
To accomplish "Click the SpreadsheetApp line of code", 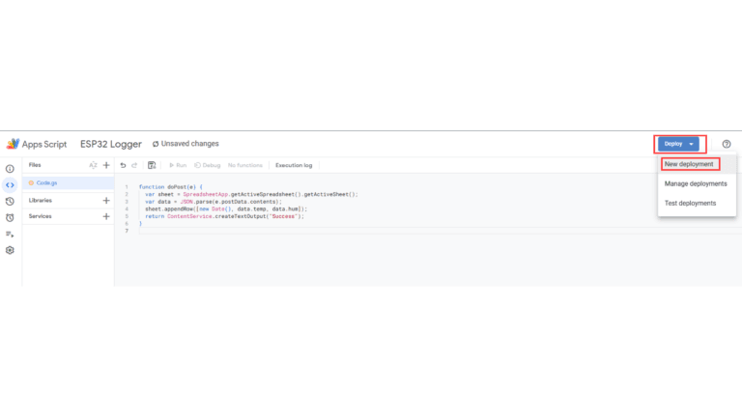I will (x=251, y=194).
